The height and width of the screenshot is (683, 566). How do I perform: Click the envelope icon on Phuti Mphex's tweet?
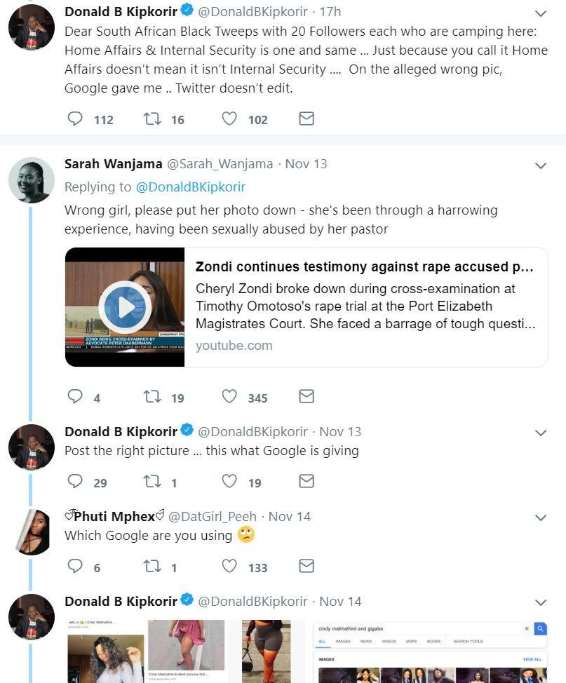pyautogui.click(x=306, y=567)
